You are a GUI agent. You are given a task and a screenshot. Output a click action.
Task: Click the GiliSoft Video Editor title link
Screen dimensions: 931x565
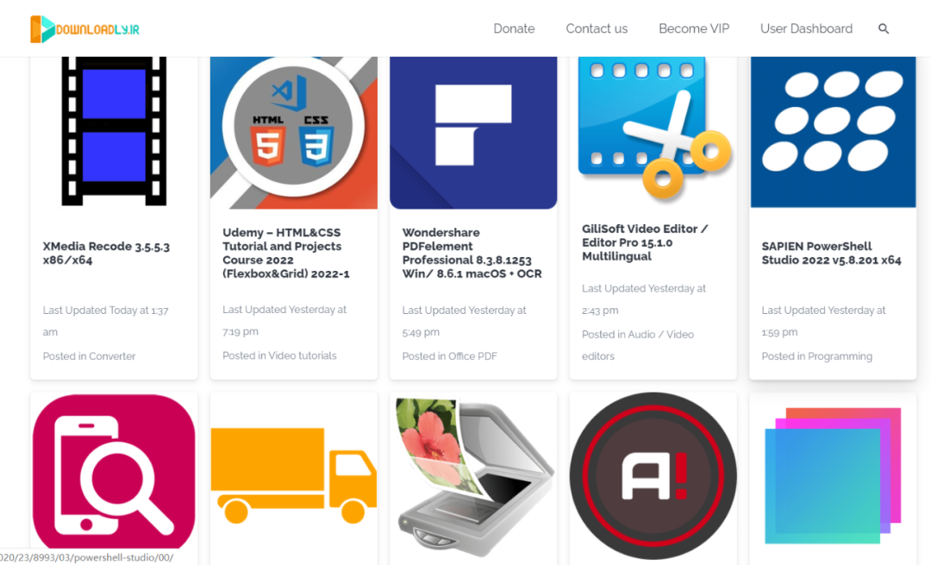[645, 242]
